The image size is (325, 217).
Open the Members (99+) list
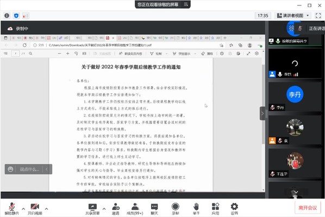pyautogui.click(x=135, y=209)
